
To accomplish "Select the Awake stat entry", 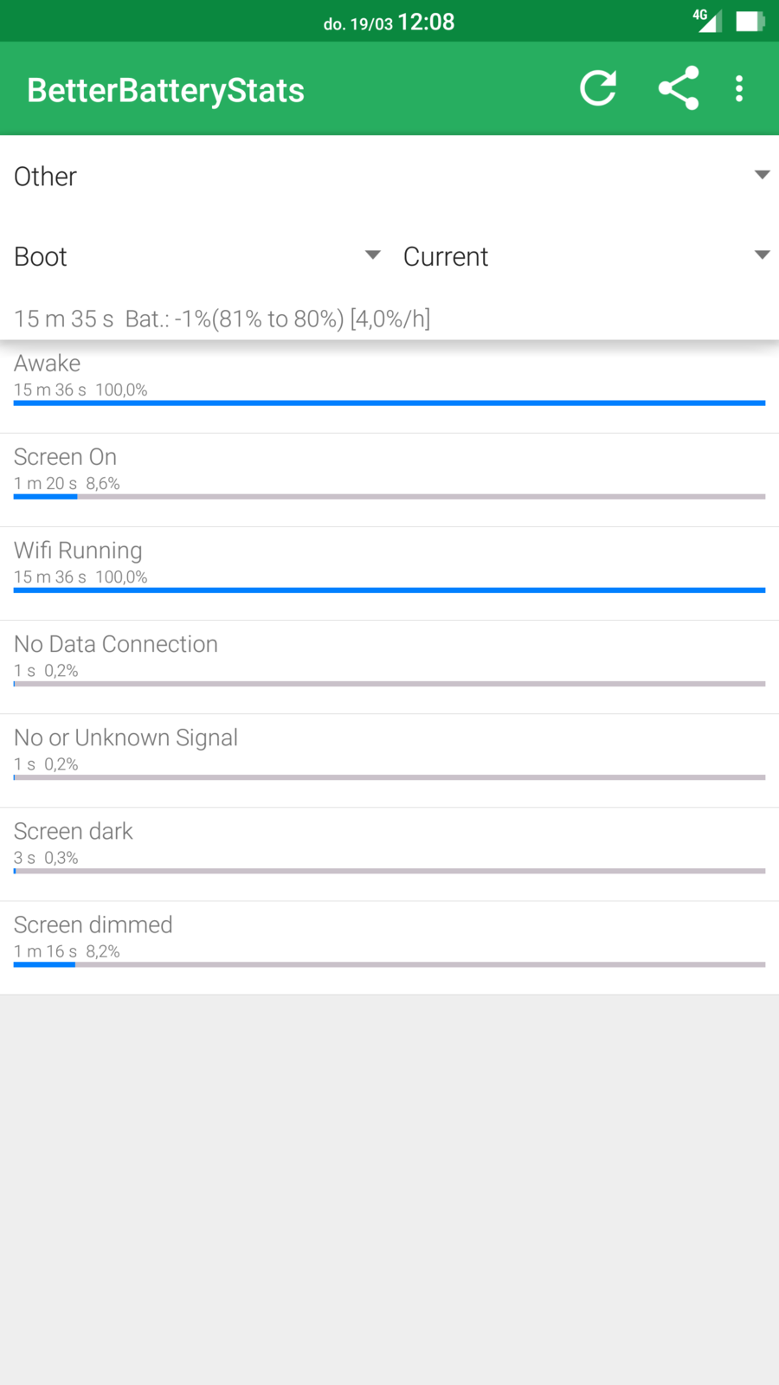I will click(x=389, y=375).
